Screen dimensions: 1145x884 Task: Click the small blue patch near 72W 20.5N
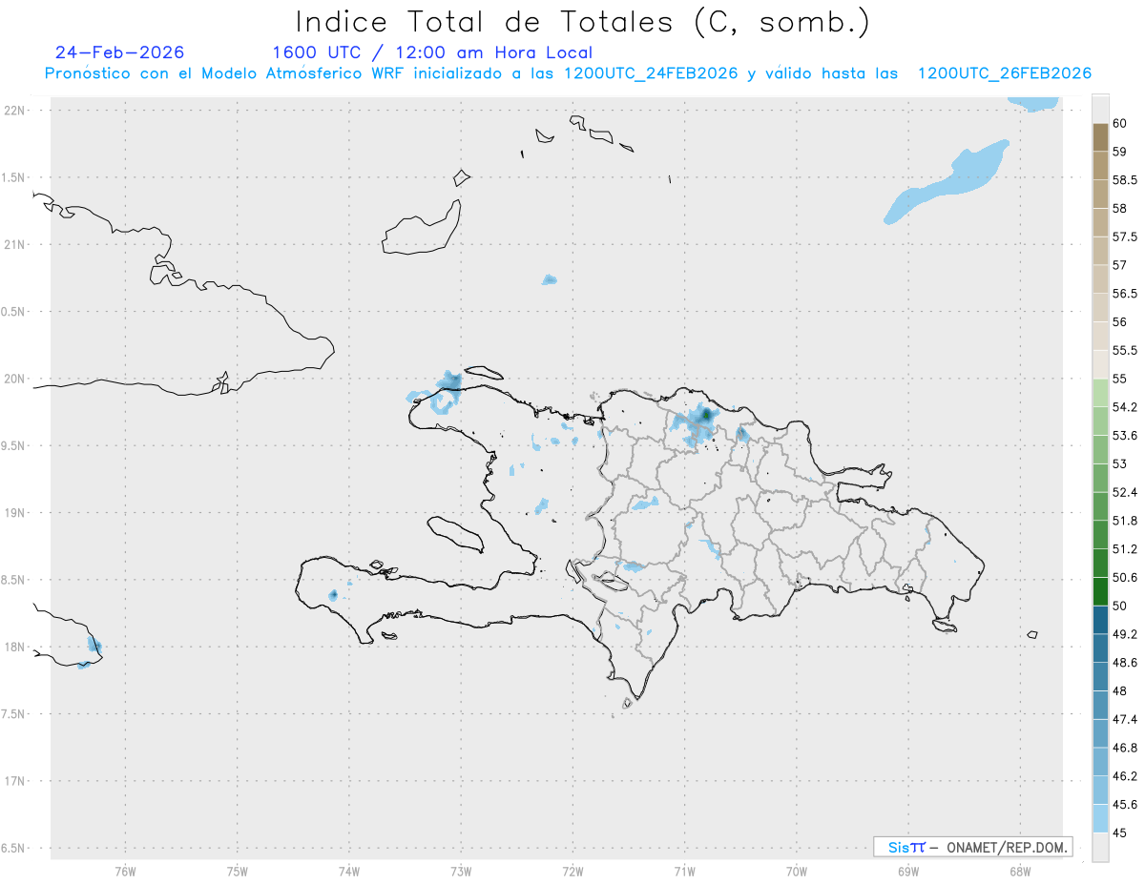(x=550, y=279)
